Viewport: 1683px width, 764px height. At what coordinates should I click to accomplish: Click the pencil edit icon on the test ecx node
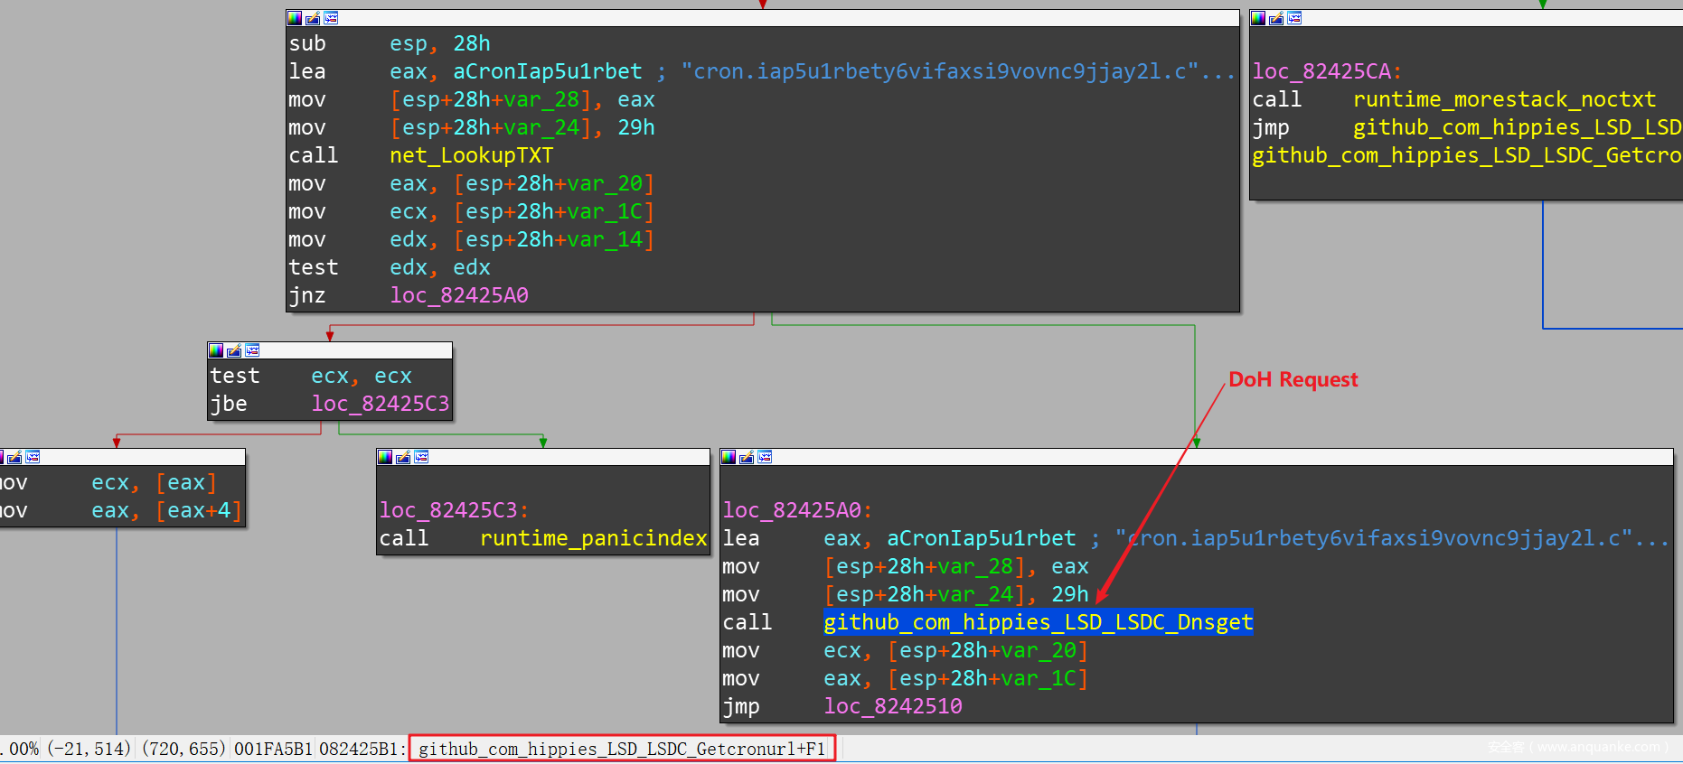234,350
